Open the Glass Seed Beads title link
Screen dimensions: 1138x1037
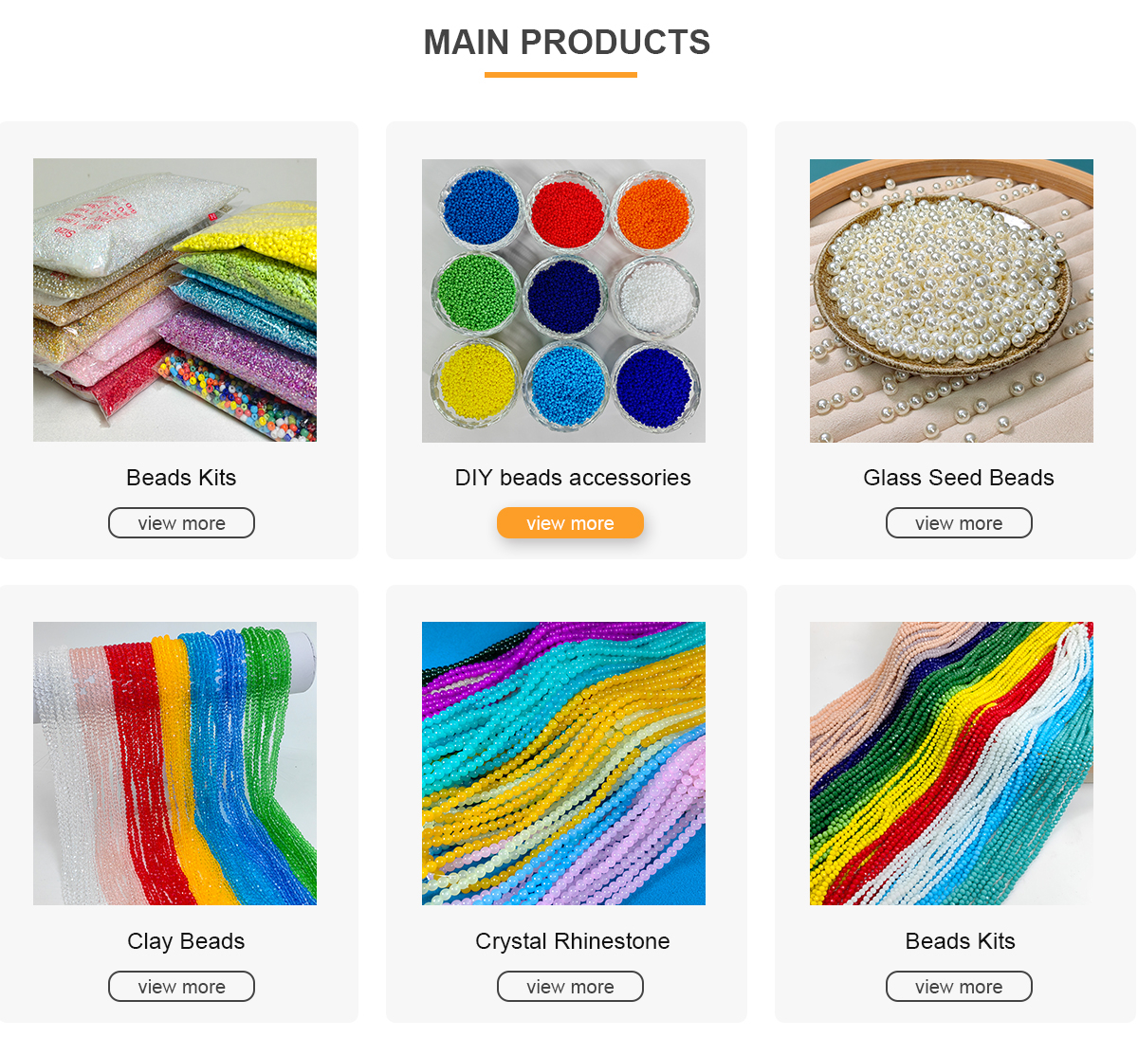click(959, 478)
